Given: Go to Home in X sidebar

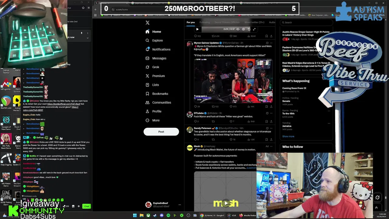Looking at the screenshot, I should [153, 32].
